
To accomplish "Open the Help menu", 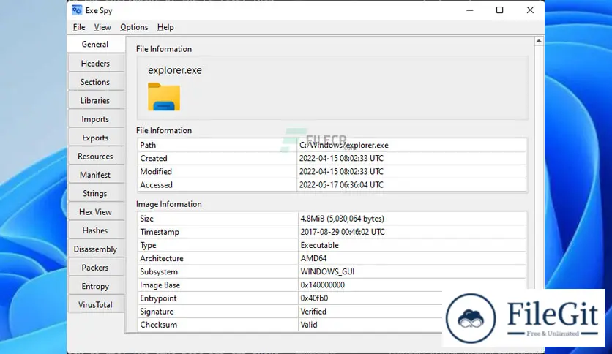I will tap(165, 27).
